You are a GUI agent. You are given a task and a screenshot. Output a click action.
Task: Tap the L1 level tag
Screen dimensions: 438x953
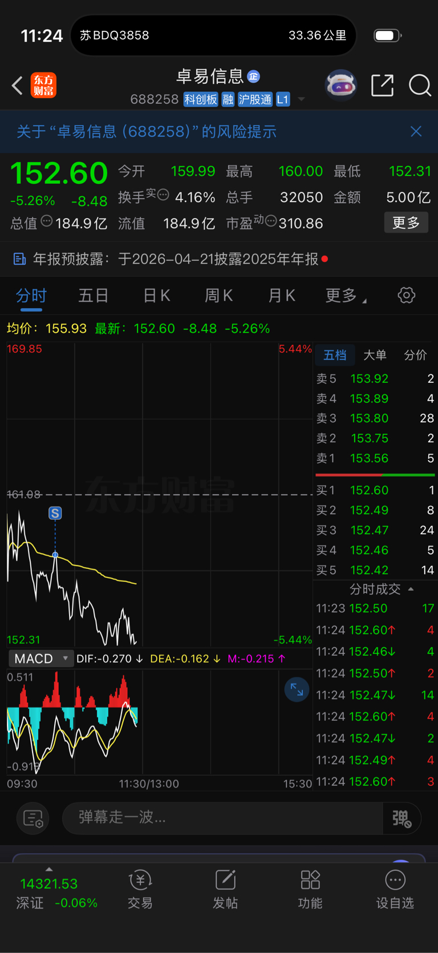[283, 99]
